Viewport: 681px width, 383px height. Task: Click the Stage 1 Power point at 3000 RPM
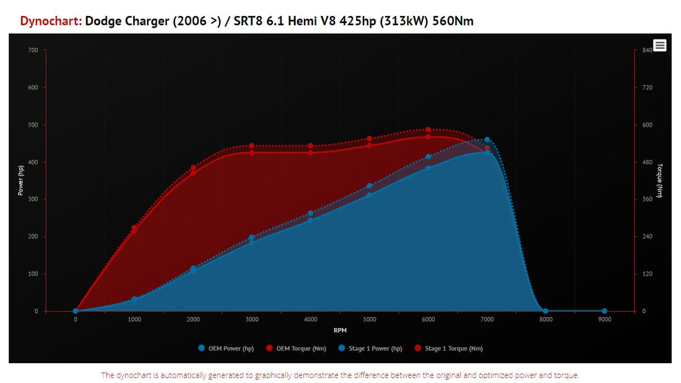[x=251, y=237]
